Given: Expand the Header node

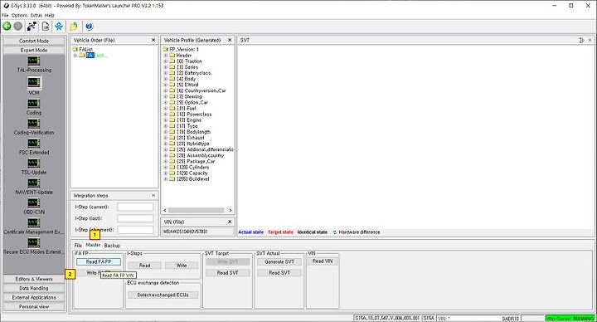Looking at the screenshot, I should coord(166,56).
